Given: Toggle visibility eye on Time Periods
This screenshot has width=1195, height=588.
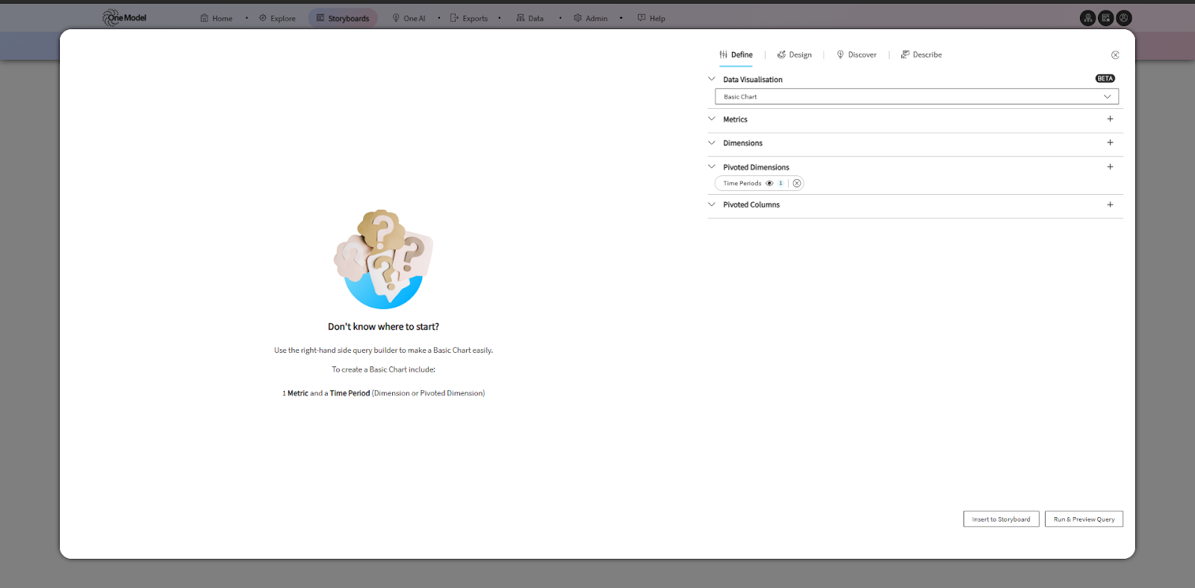Looking at the screenshot, I should (x=769, y=184).
